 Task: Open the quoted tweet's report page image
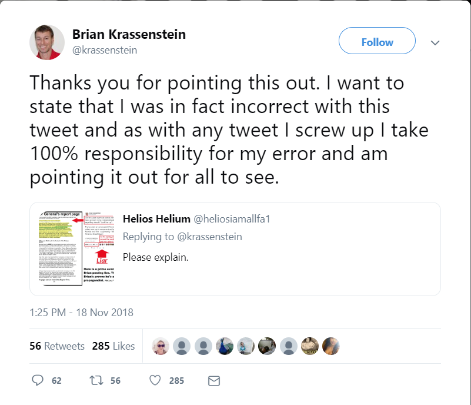tap(74, 248)
